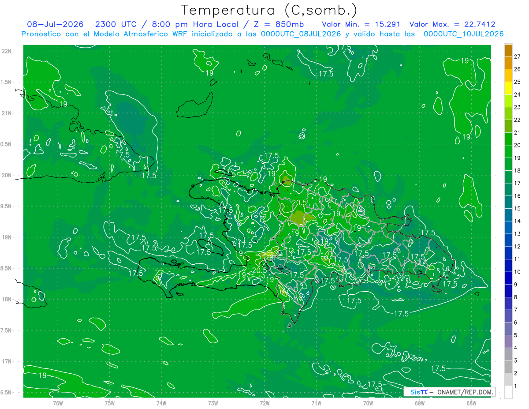The height and width of the screenshot is (409, 529).
Task: Click the '18N' latitude axis label
Action: tap(7, 299)
